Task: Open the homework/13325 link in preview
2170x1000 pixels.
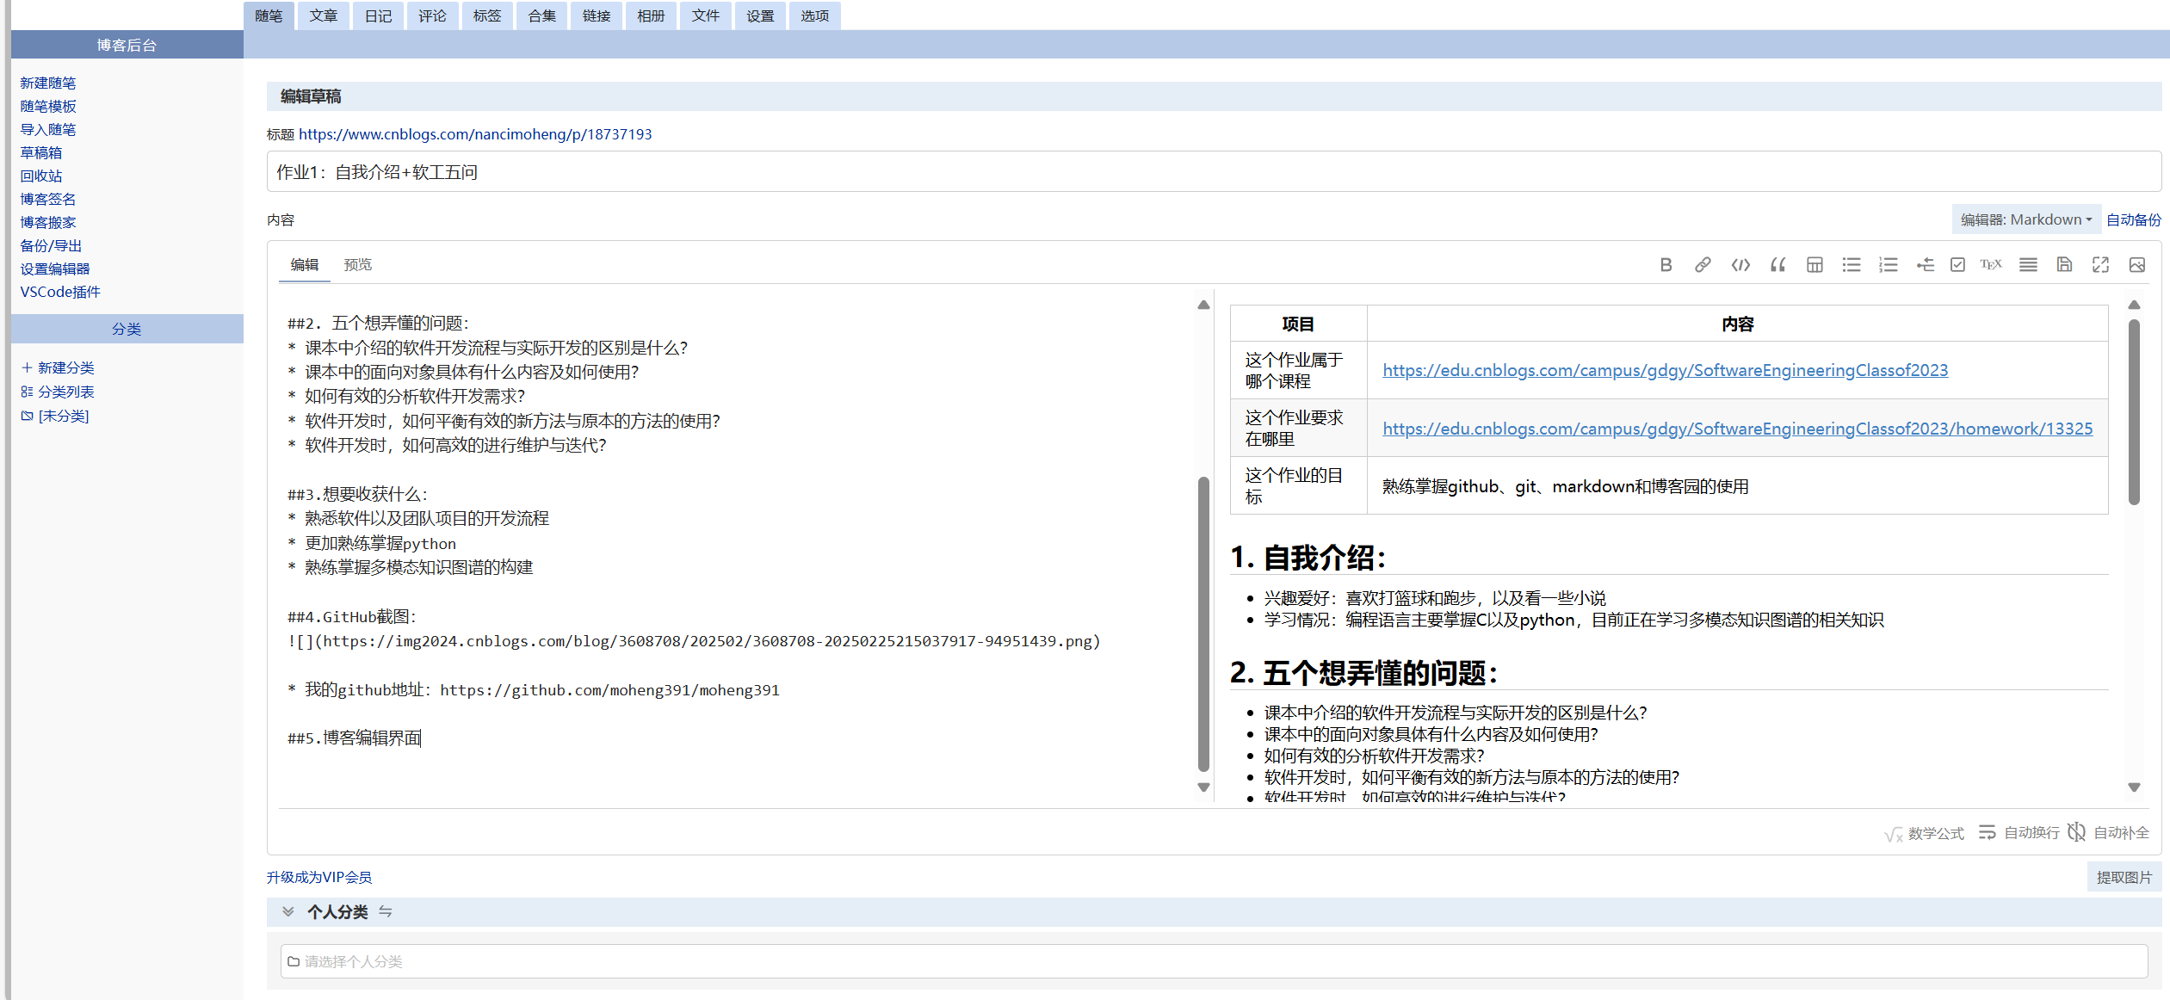Action: [x=1737, y=429]
